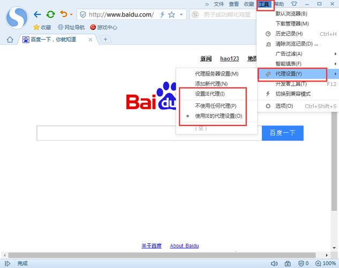Expand hidden menus with double chevron
339x268 pixels.
pyautogui.click(x=207, y=4)
